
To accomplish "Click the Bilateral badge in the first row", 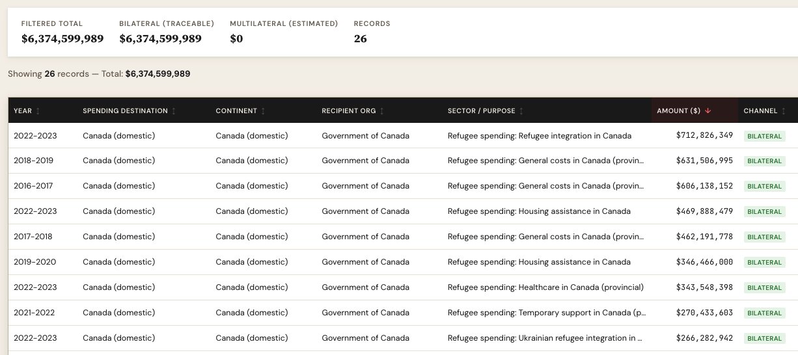I will 765,136.
